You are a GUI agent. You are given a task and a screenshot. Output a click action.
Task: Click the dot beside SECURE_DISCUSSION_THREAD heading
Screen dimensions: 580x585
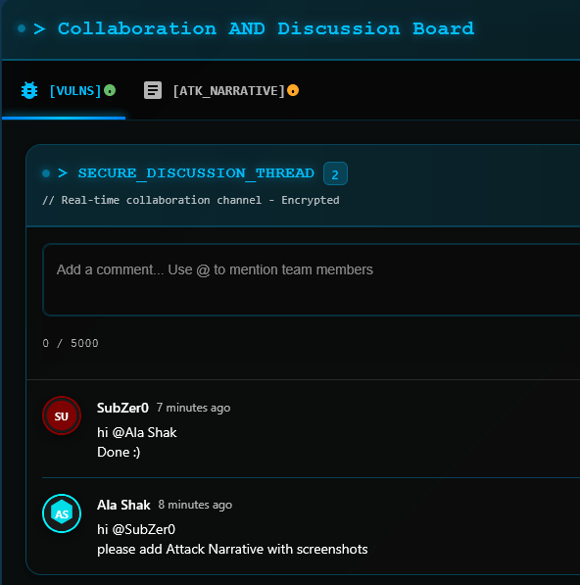(46, 173)
